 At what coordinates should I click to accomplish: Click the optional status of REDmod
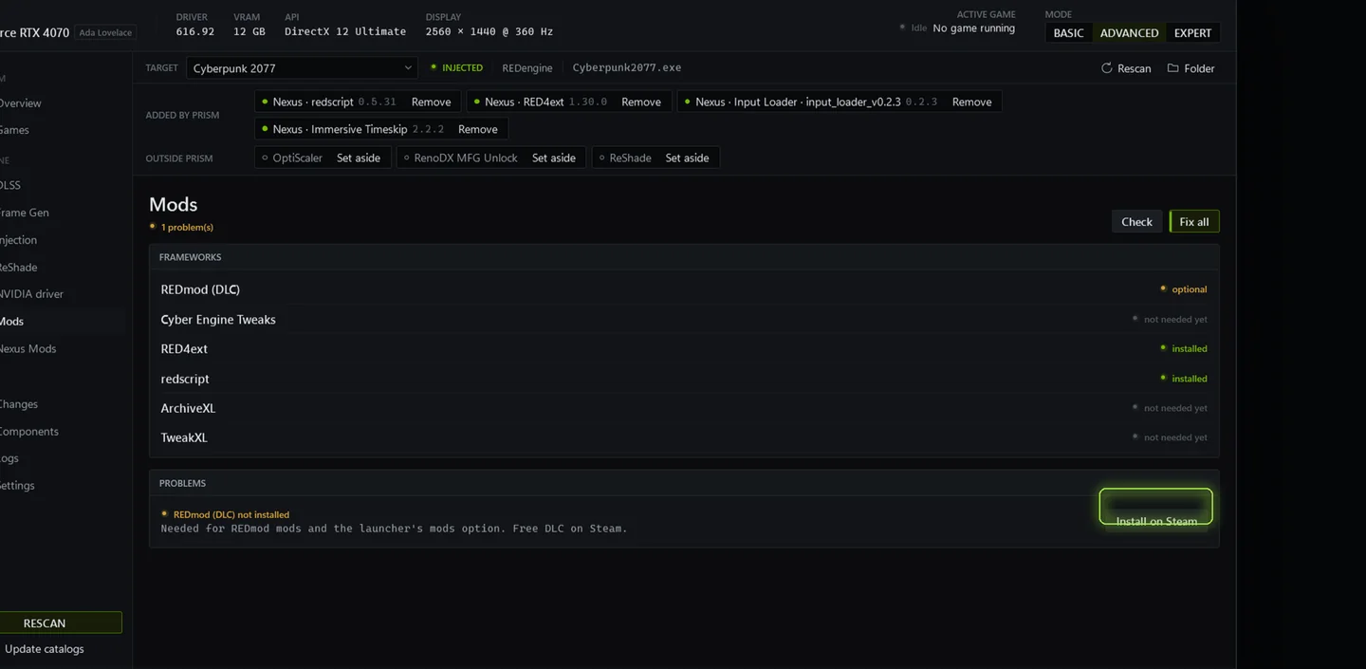[x=1184, y=289]
